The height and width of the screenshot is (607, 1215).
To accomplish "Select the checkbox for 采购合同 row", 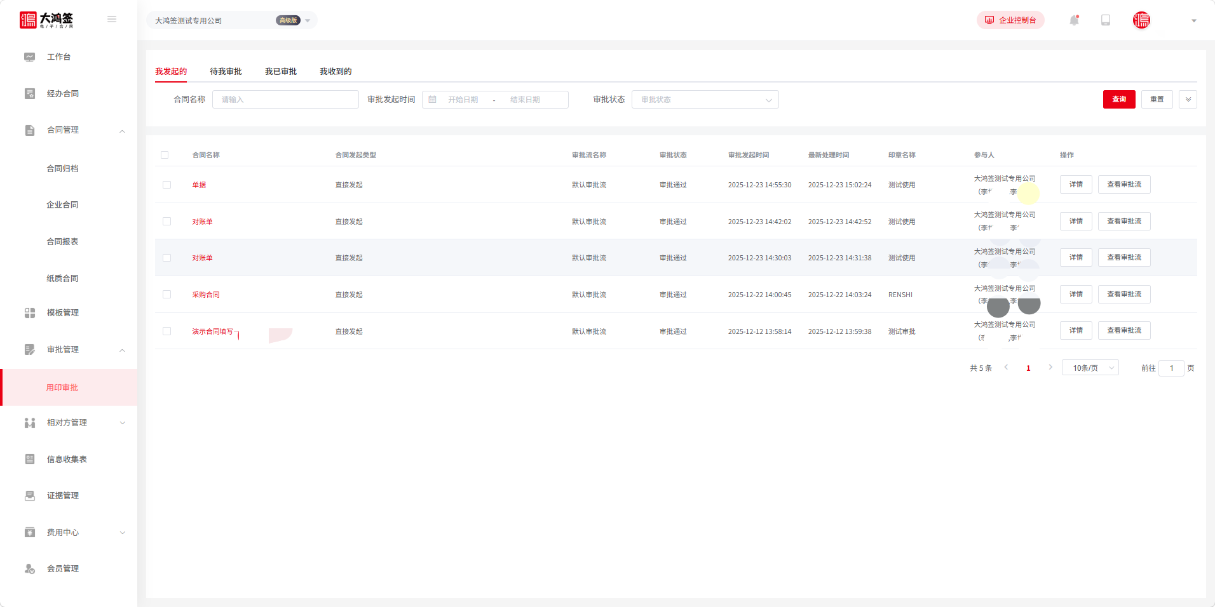I will point(166,295).
